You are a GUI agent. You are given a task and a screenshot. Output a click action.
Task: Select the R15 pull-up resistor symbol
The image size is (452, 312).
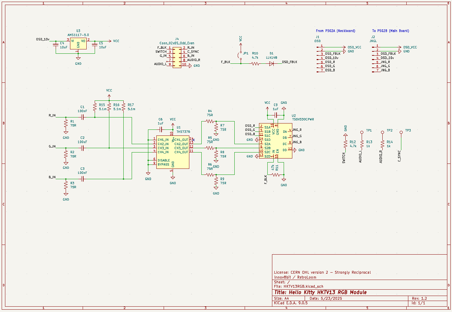click(95, 107)
